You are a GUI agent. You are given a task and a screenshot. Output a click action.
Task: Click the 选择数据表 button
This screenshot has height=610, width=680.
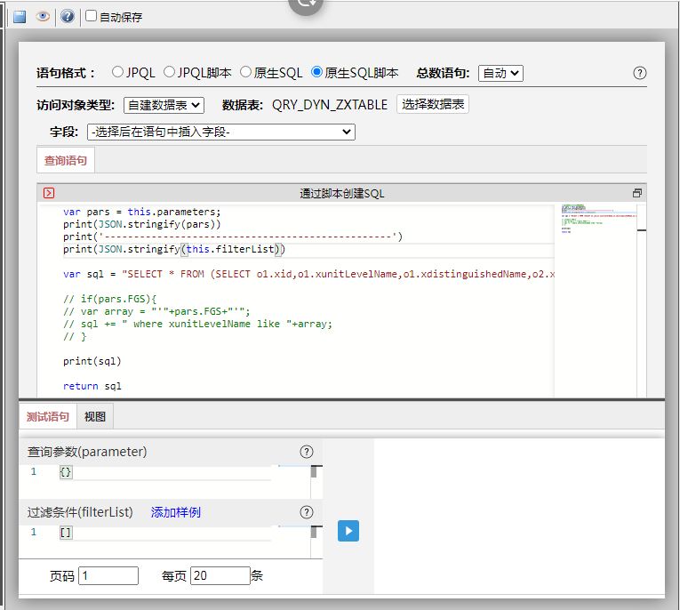(x=433, y=104)
